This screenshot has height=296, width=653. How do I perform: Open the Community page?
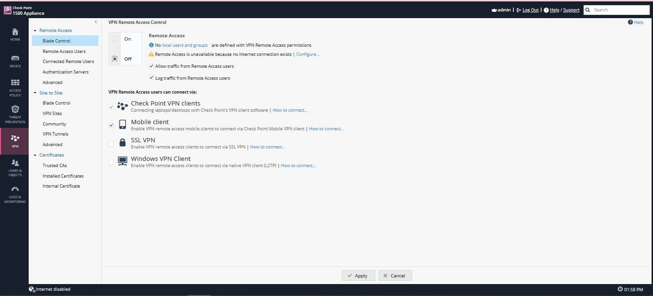click(x=54, y=124)
